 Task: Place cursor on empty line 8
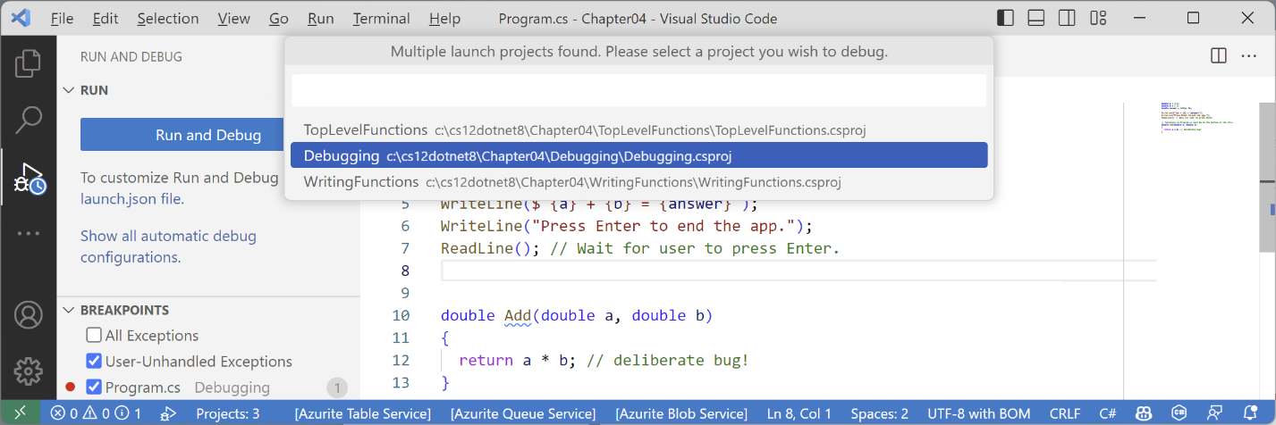point(799,271)
